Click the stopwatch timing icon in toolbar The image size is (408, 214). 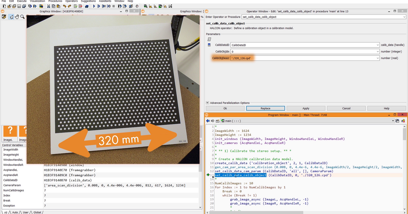[x=137, y=6]
